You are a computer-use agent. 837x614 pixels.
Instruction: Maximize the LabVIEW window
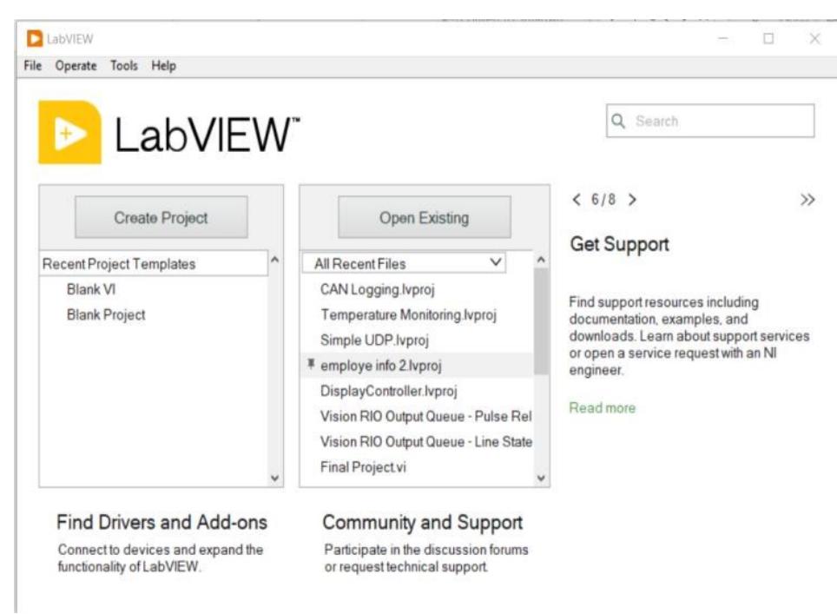pyautogui.click(x=768, y=38)
